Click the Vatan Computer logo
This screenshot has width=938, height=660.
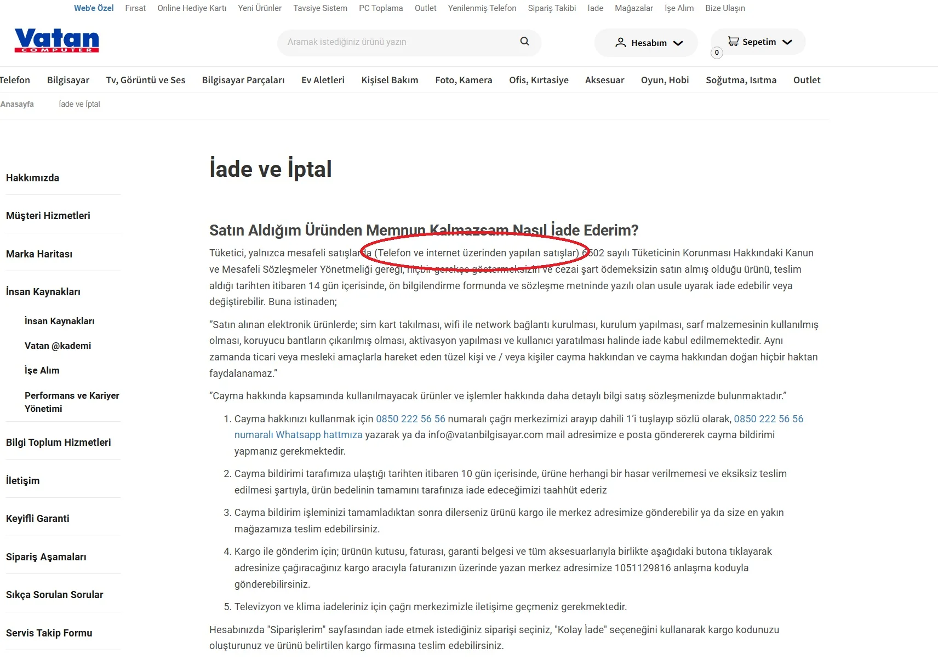[56, 41]
